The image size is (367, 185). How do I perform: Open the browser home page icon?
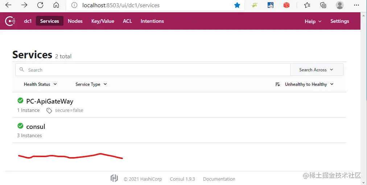coord(56,5)
